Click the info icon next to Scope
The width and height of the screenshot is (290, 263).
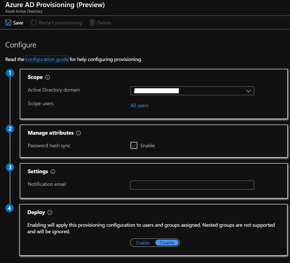tap(47, 77)
